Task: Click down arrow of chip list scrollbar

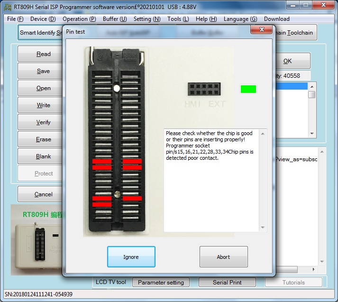Action: (312, 133)
